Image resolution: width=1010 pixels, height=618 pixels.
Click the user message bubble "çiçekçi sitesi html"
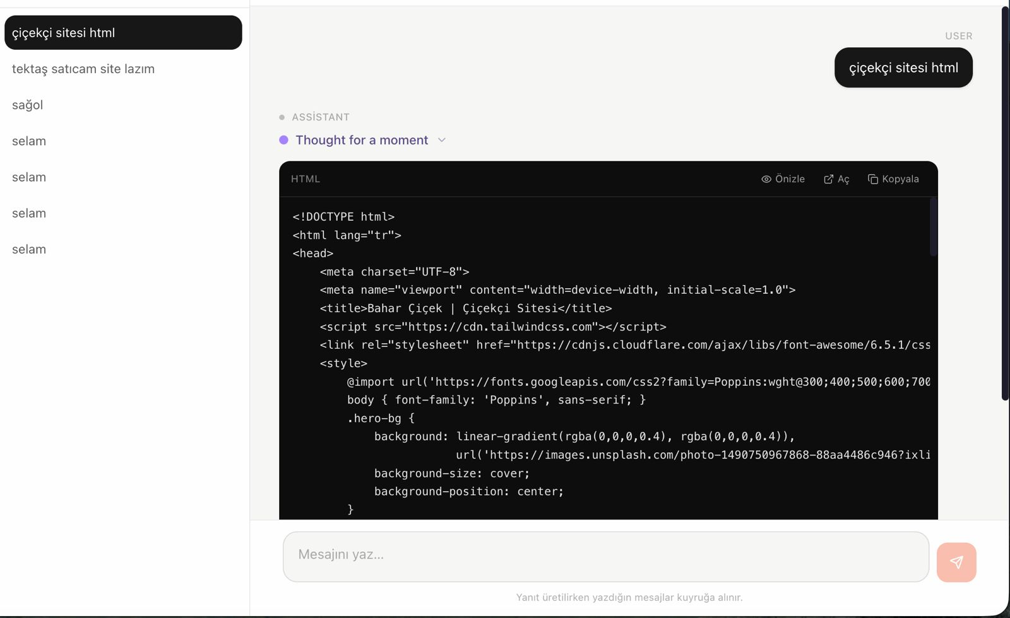[x=903, y=67]
